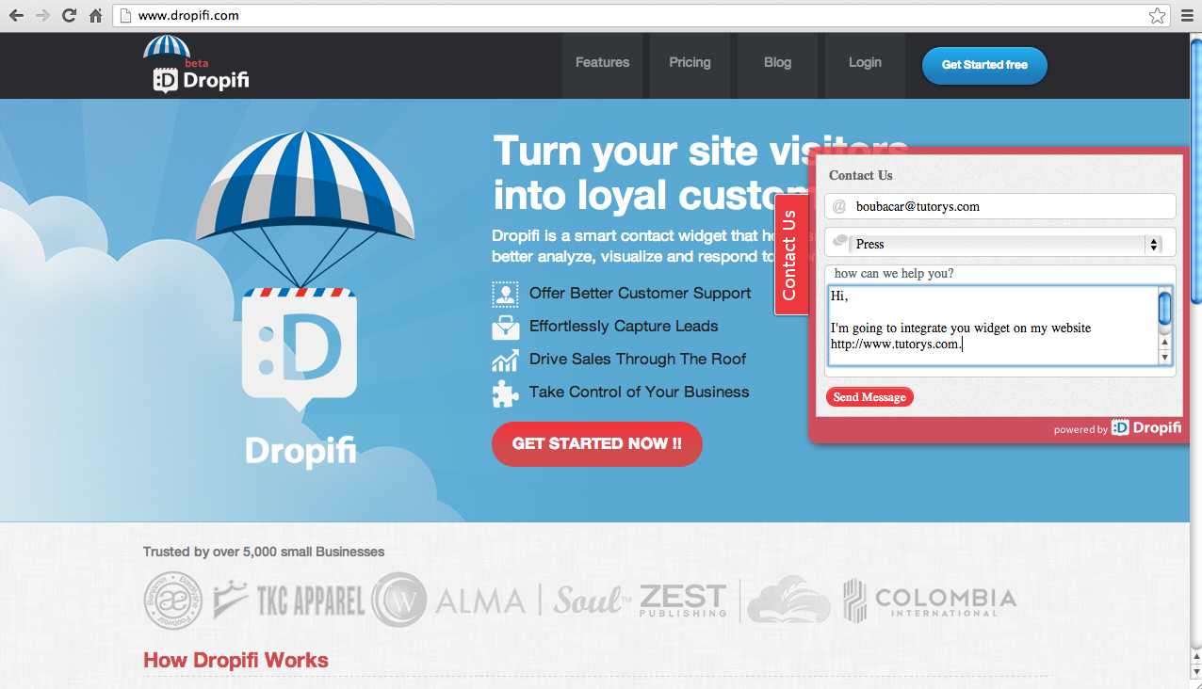
Task: Click the Dropifi beta logo in header
Action: (x=197, y=65)
